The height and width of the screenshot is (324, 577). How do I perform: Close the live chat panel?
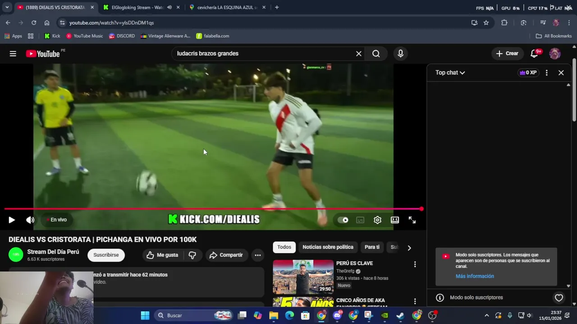point(561,72)
